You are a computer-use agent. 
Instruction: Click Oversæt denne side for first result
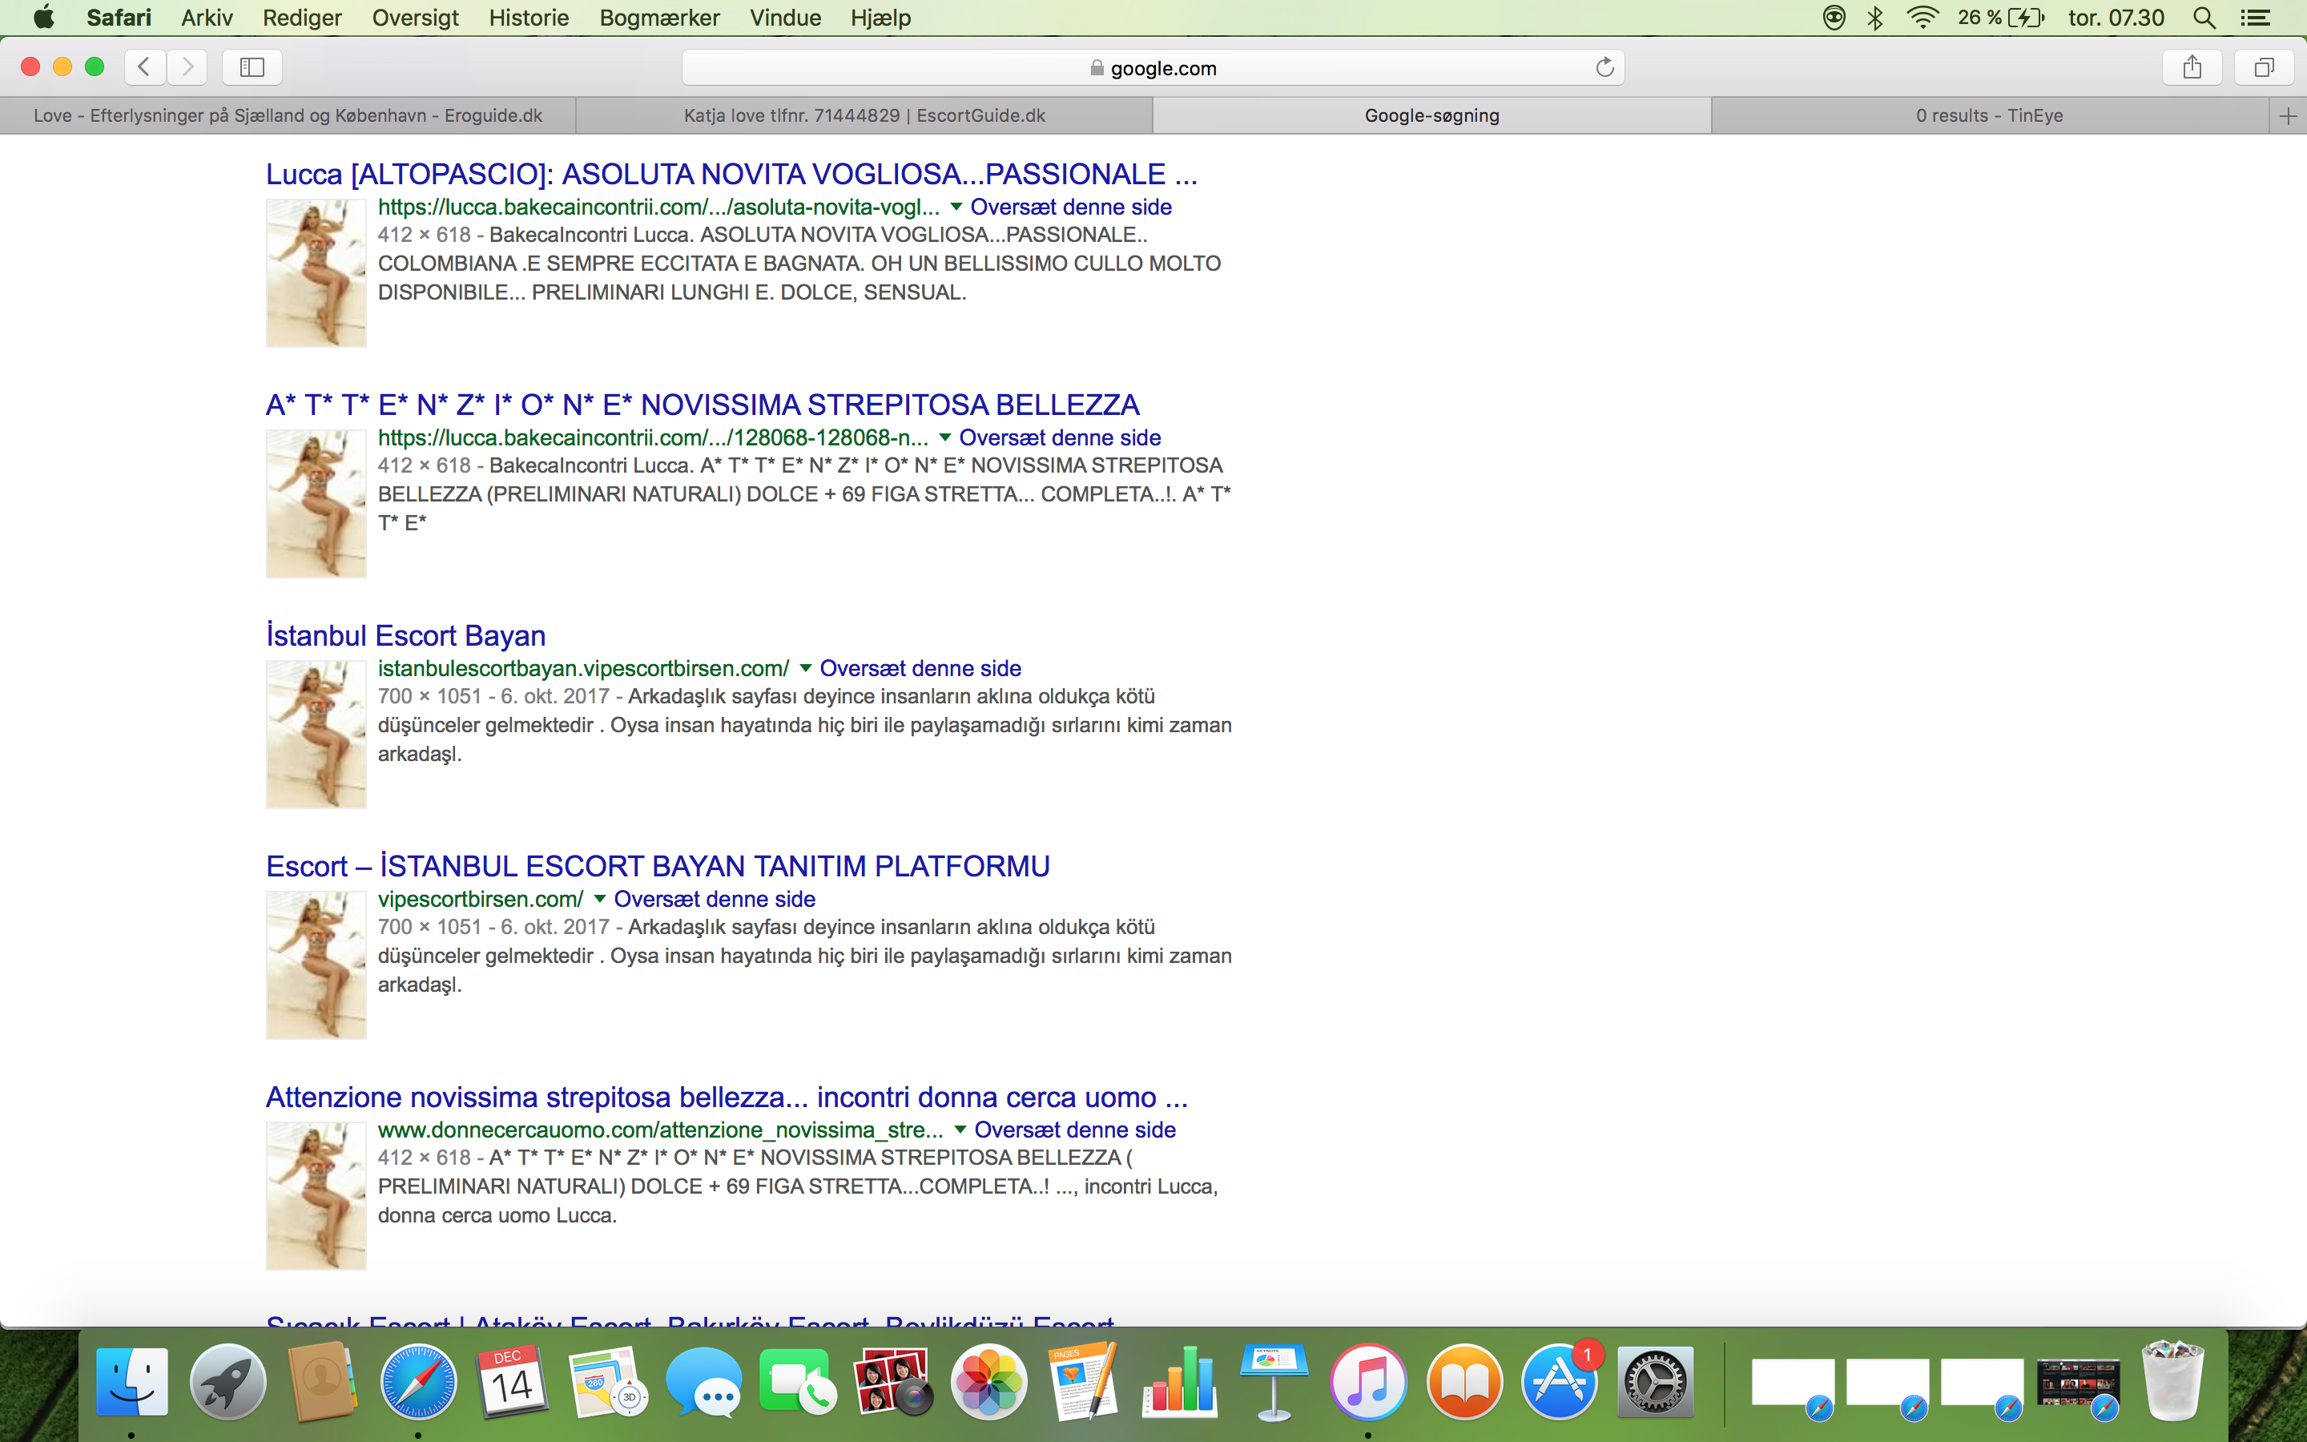(x=1070, y=207)
